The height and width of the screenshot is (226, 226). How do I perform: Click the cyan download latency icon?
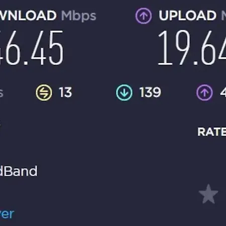pos(124,92)
